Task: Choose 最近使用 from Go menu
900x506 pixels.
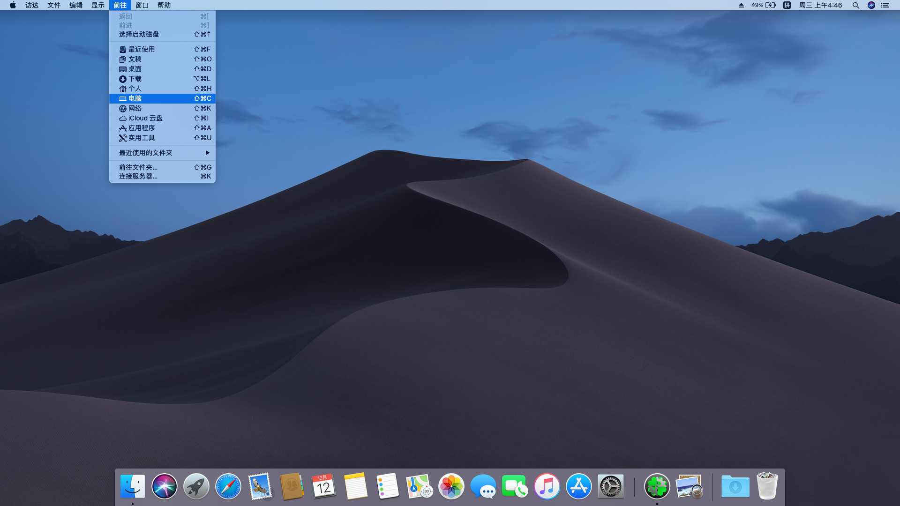Action: click(162, 49)
